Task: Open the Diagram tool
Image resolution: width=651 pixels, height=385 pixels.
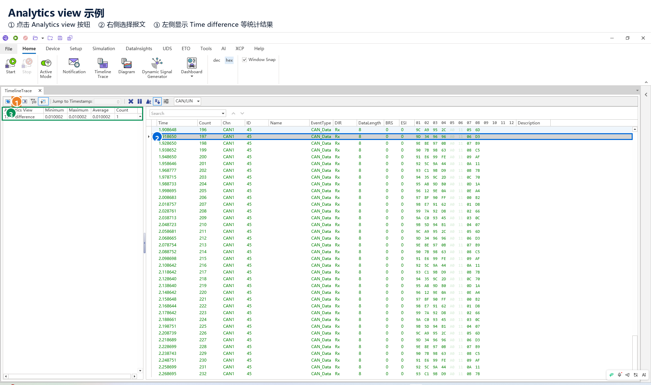Action: tap(126, 66)
